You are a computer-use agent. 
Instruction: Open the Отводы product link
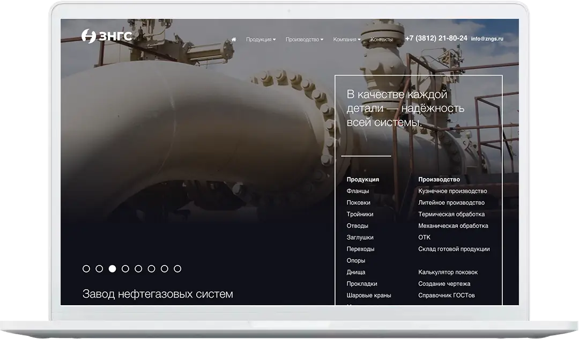[358, 226]
